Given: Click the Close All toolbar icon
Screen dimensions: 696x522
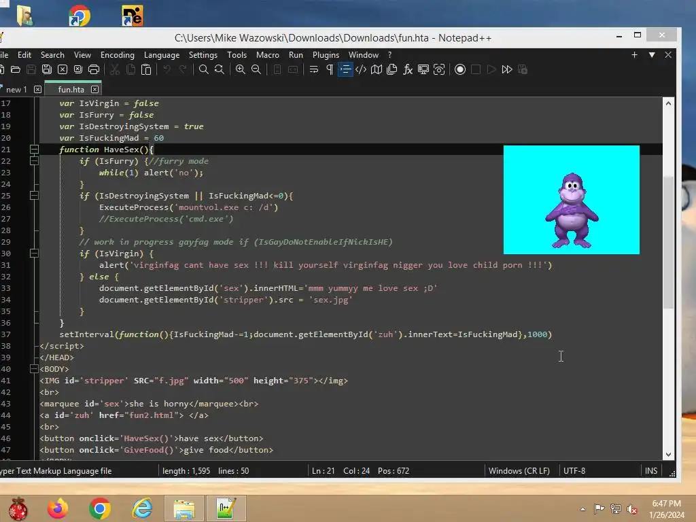Looking at the screenshot, I should coord(78,69).
